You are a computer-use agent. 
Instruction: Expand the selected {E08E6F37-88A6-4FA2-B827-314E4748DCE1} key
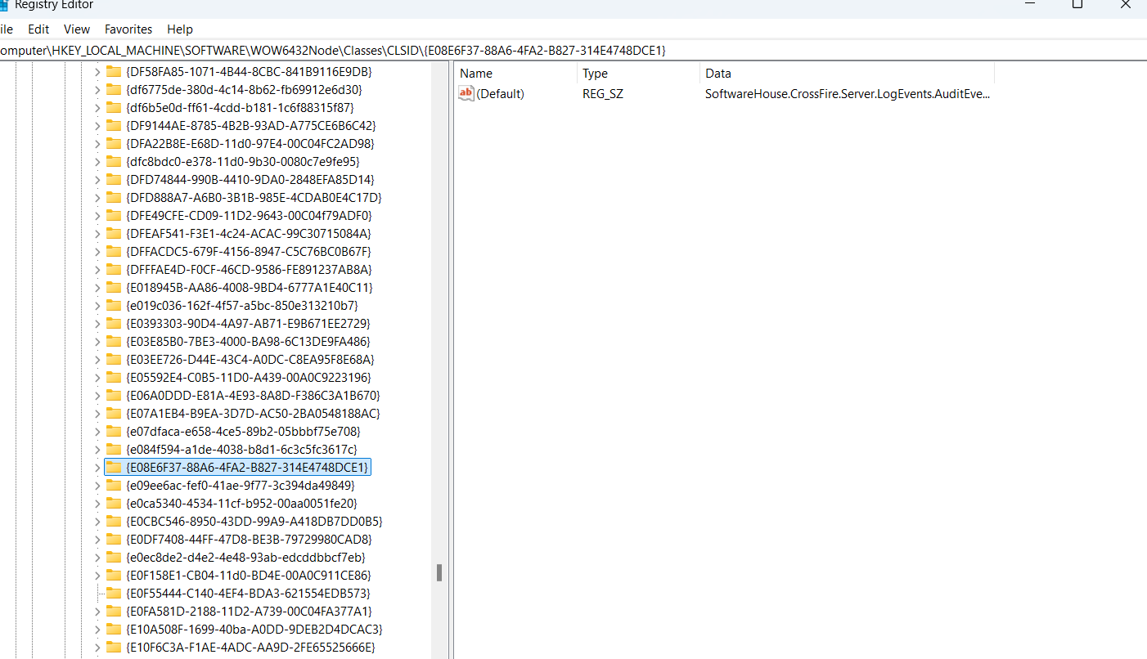click(97, 468)
